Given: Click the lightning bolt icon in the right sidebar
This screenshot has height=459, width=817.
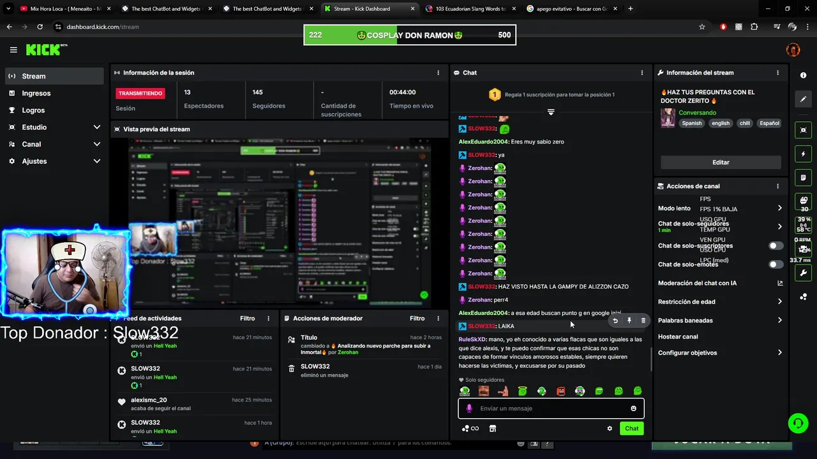Looking at the screenshot, I should pos(803,154).
